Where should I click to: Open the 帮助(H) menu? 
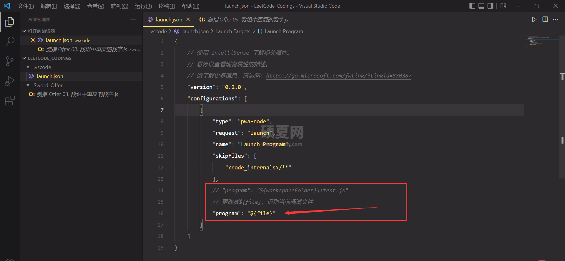point(191,6)
